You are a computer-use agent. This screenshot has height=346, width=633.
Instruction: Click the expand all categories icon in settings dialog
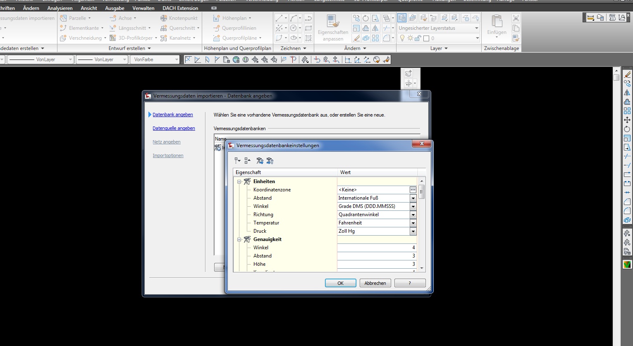click(x=237, y=160)
